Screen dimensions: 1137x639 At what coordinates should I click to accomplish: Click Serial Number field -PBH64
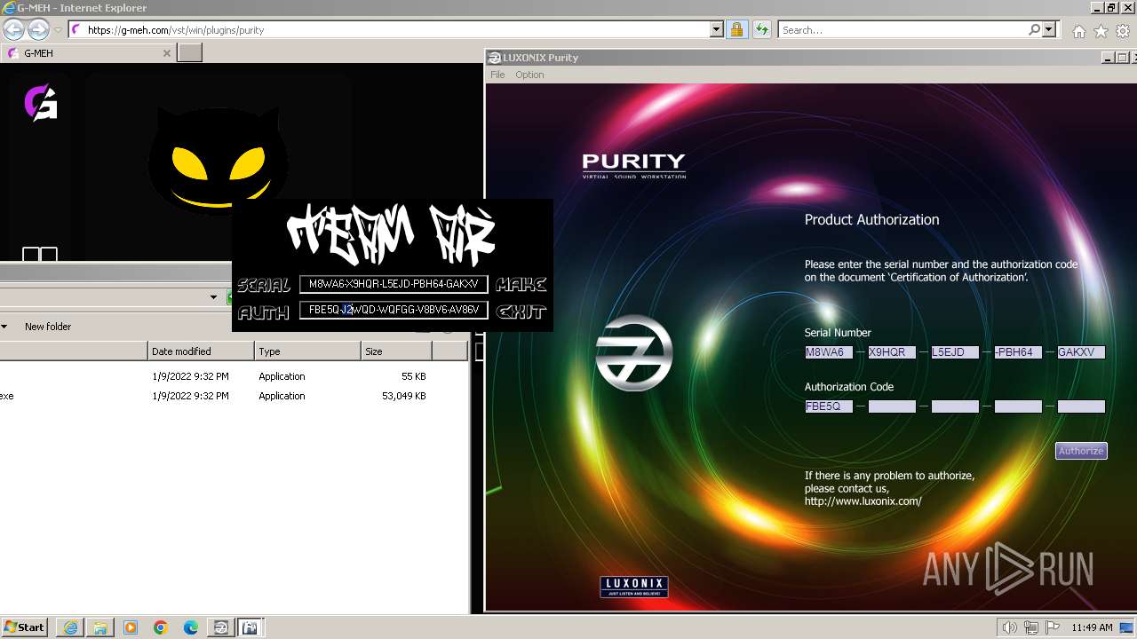[x=1018, y=352]
